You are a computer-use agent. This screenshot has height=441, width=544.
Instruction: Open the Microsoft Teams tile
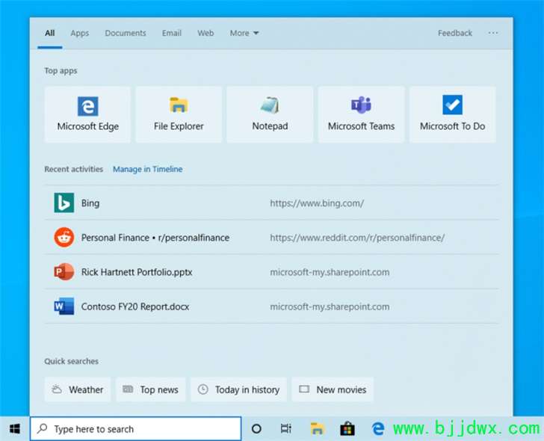pos(361,114)
